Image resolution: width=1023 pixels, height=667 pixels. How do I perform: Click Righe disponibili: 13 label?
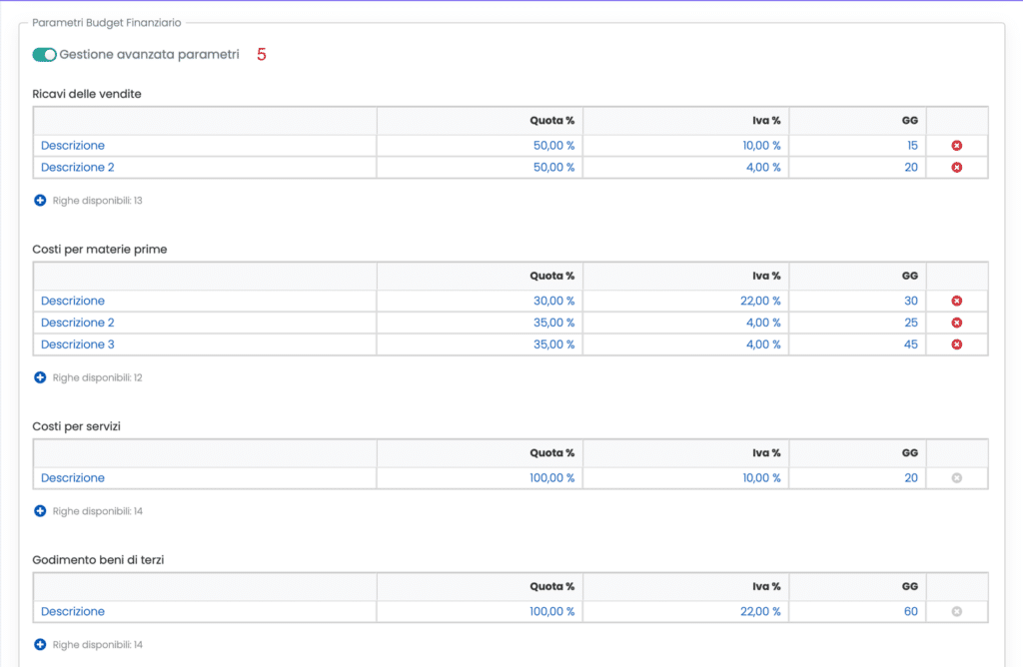[97, 201]
